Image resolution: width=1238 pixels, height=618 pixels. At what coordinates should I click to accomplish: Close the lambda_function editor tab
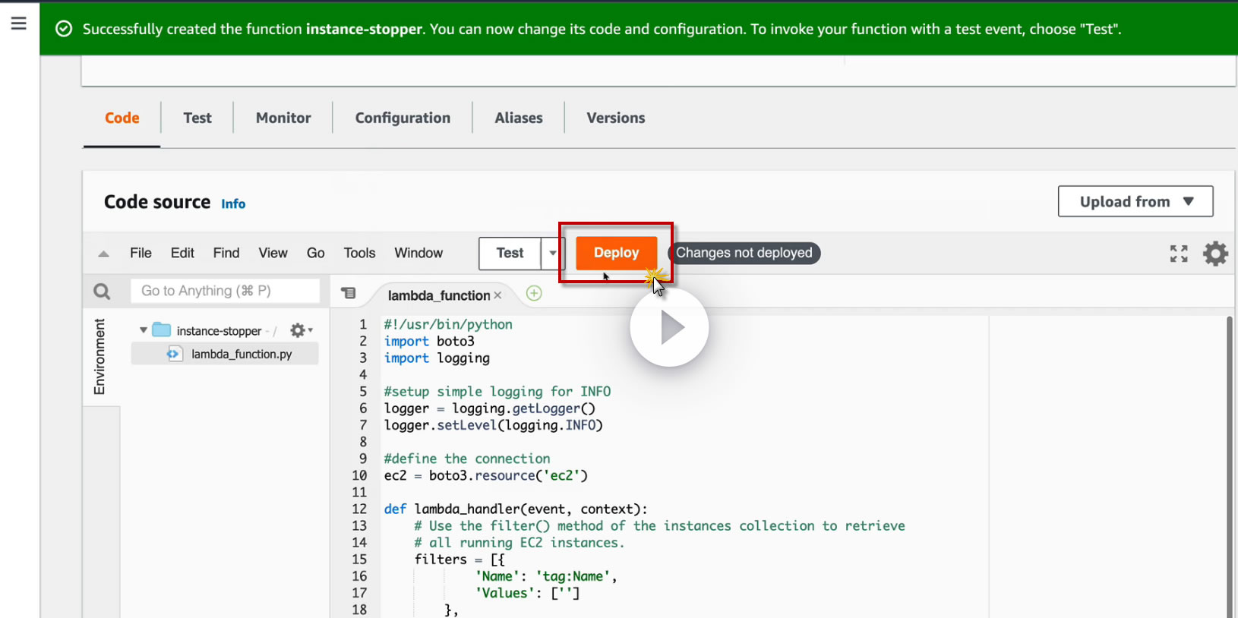(x=497, y=295)
